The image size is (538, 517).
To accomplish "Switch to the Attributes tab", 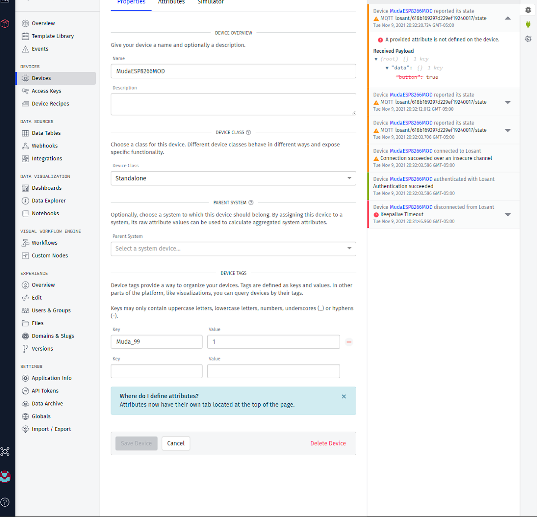I will pos(171,3).
